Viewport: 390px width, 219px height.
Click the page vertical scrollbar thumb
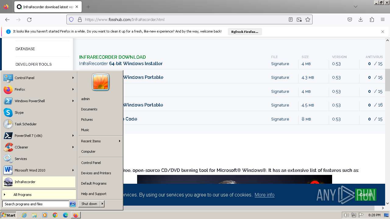(x=388, y=80)
